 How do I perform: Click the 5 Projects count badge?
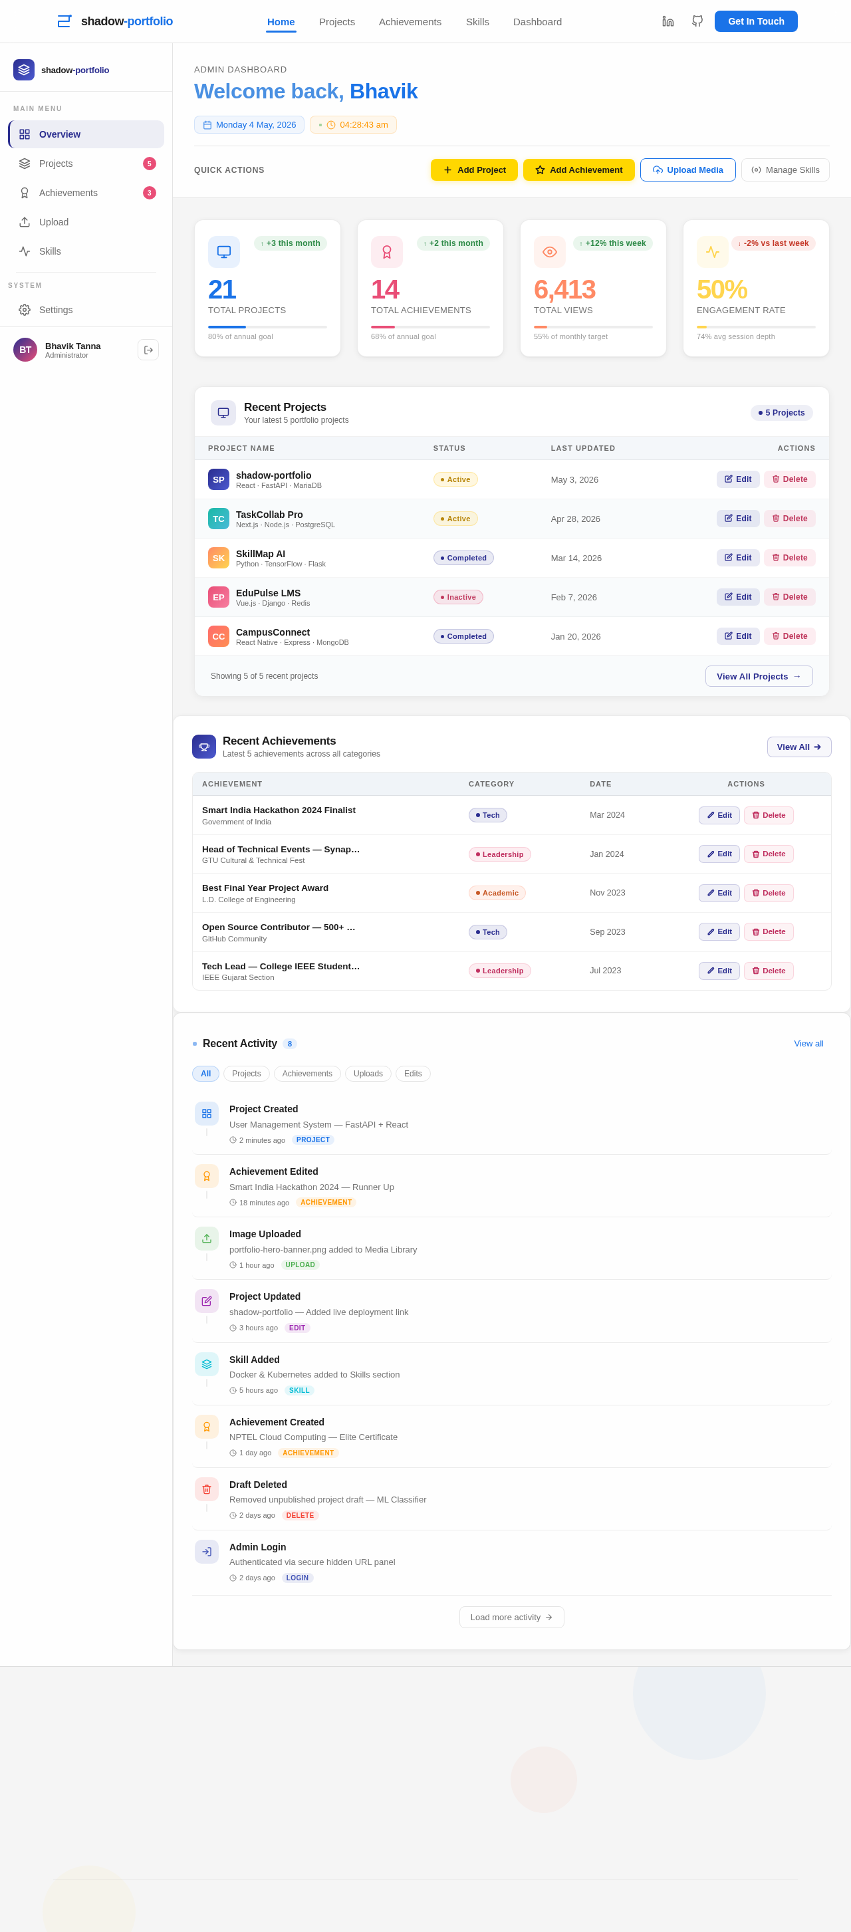[781, 412]
